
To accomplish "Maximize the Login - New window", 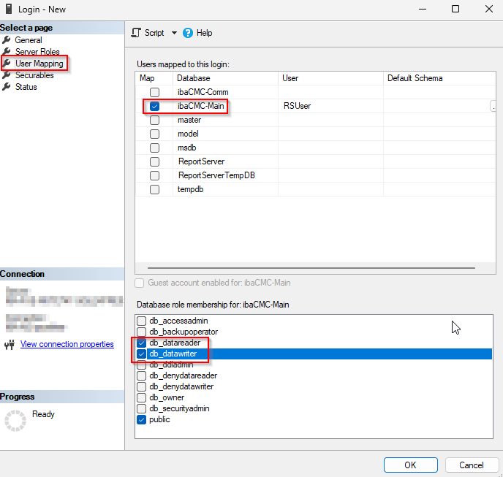I will 455,9.
